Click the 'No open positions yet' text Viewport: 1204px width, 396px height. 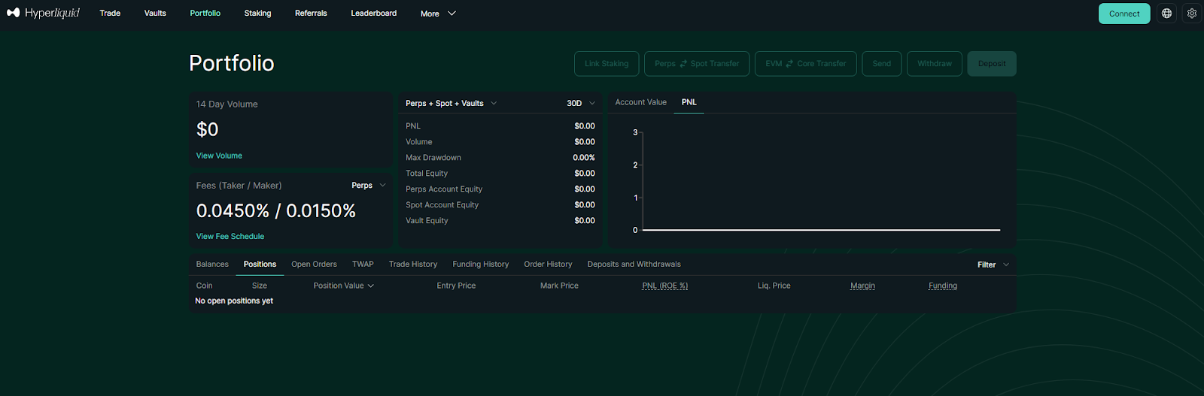click(234, 301)
